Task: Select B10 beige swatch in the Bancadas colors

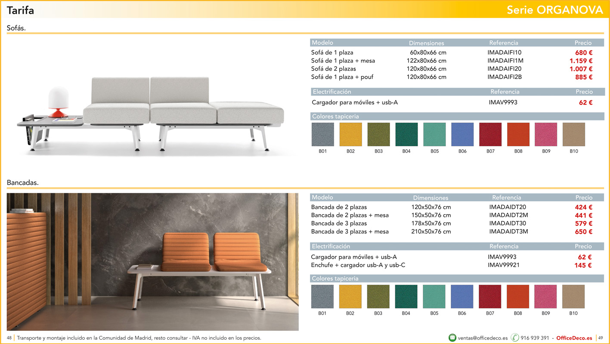Action: coord(573,297)
